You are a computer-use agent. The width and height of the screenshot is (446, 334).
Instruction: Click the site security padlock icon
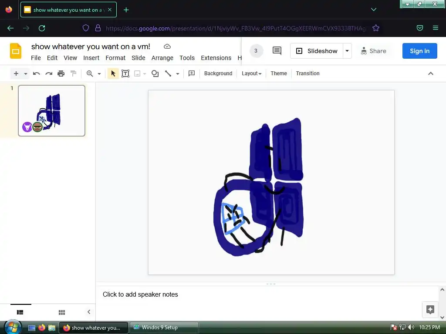(x=98, y=28)
